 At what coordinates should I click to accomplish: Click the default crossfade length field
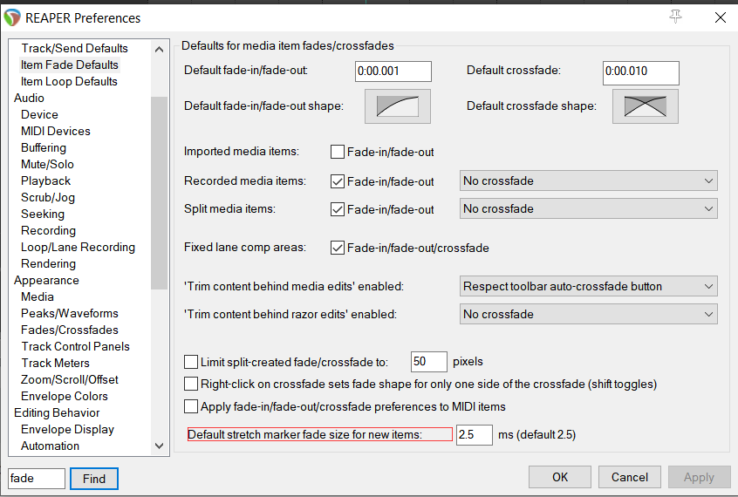tap(640, 73)
